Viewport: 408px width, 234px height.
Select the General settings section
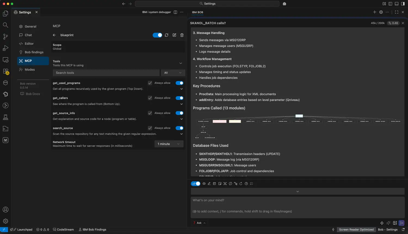pyautogui.click(x=33, y=26)
